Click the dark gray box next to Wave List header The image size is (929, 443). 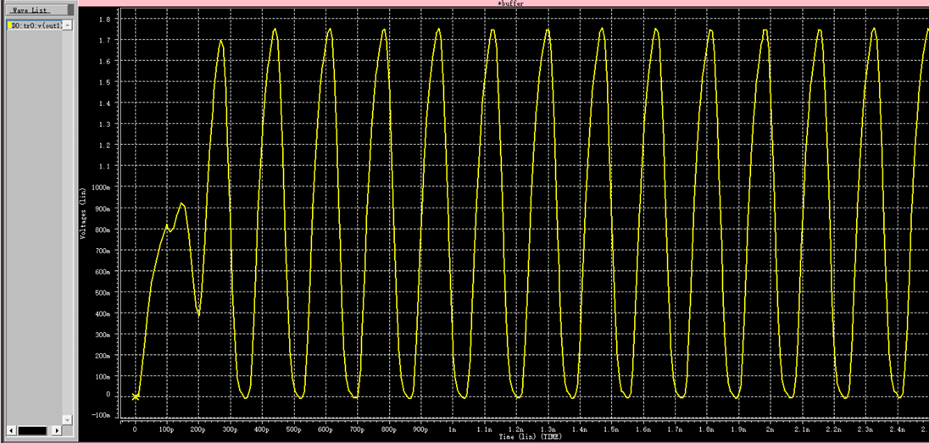70,10
